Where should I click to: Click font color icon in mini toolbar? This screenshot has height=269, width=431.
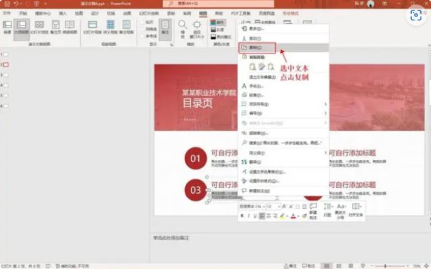point(293,216)
